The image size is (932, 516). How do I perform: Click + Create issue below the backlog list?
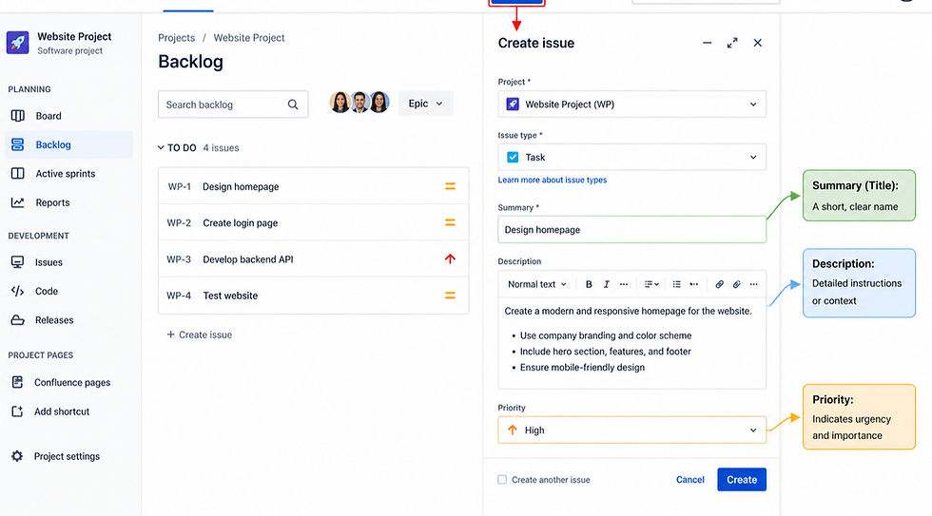(199, 334)
